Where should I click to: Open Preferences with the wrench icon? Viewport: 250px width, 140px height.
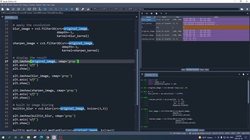point(82,9)
